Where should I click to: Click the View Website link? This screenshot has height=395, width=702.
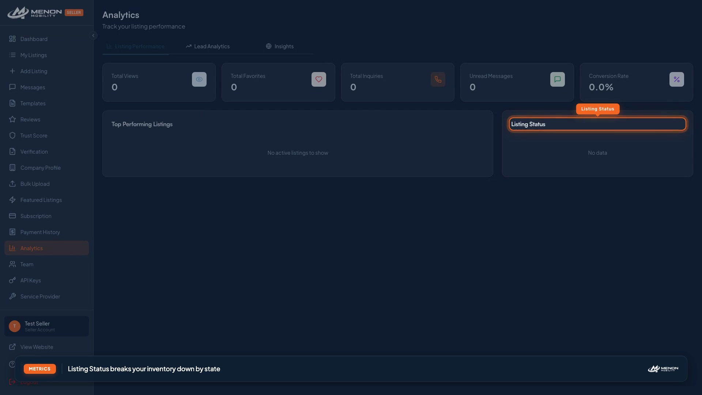click(46, 347)
